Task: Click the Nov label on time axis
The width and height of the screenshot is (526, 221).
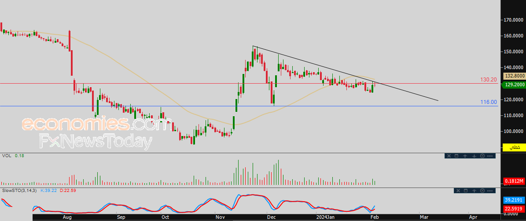Action: (x=220, y=217)
